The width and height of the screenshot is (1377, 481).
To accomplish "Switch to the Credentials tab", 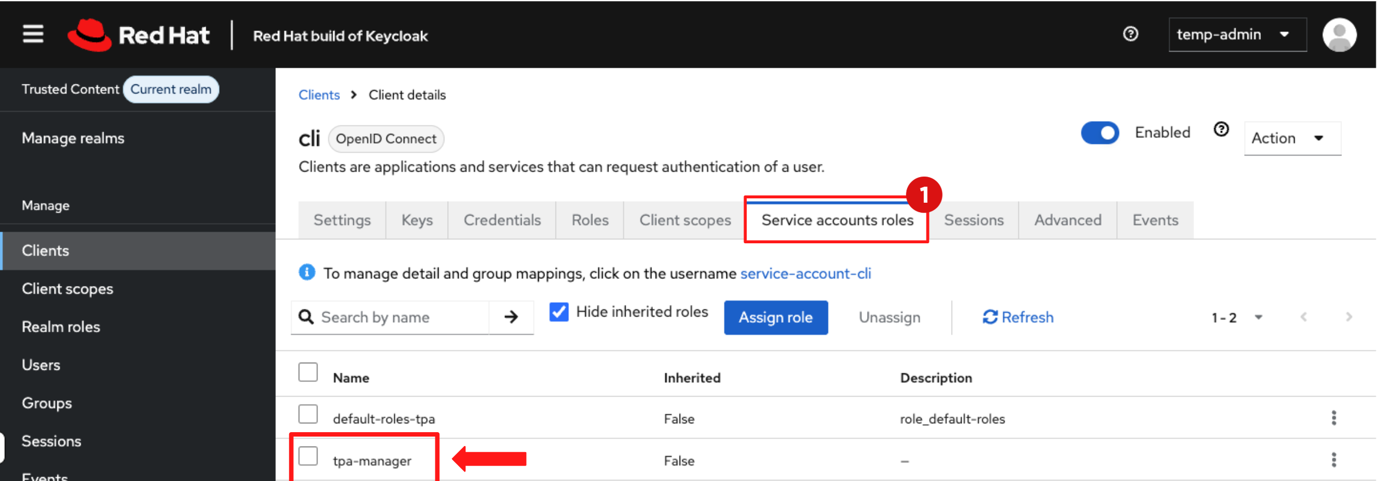I will [x=502, y=221].
